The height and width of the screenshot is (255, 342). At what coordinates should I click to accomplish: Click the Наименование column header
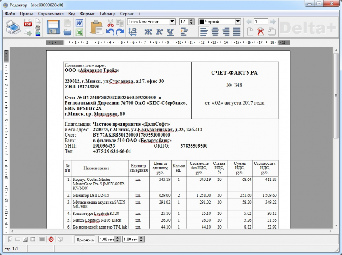click(97, 168)
